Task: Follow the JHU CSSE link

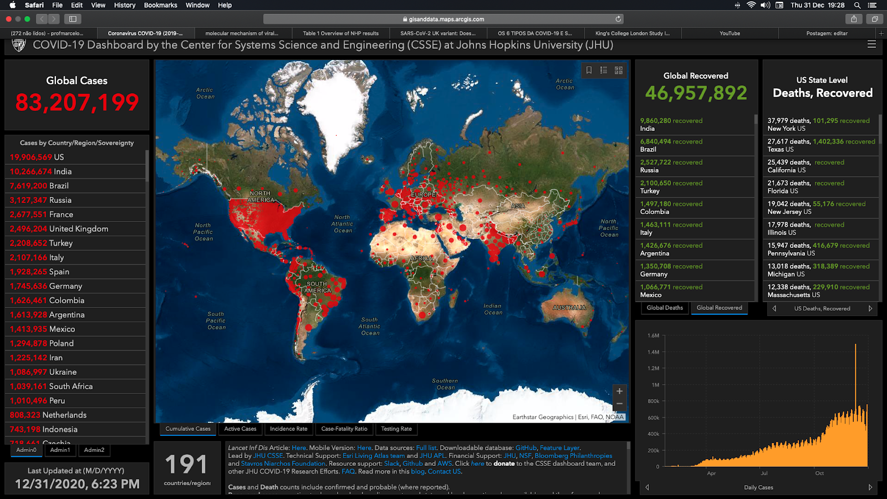Action: pos(268,456)
